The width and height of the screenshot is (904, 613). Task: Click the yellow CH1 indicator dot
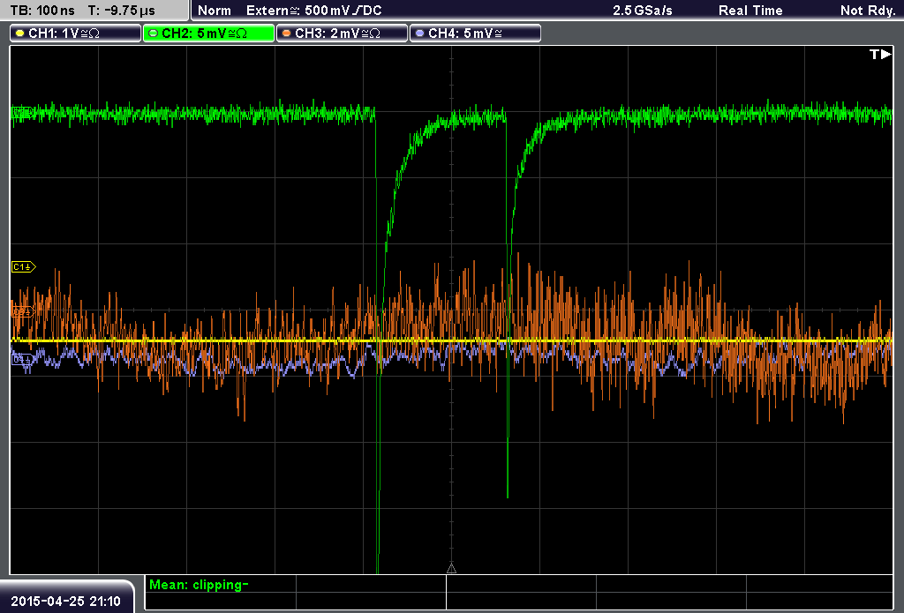click(x=20, y=34)
